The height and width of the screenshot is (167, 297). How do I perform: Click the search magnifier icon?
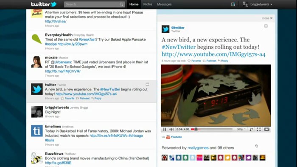pyautogui.click(x=121, y=4)
